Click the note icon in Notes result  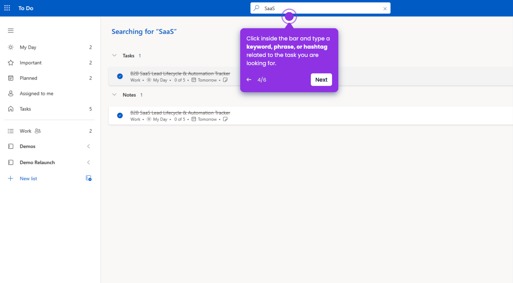click(x=225, y=119)
